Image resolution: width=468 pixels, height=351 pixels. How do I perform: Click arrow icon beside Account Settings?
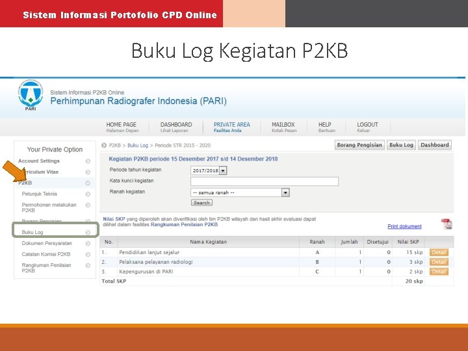point(88,161)
